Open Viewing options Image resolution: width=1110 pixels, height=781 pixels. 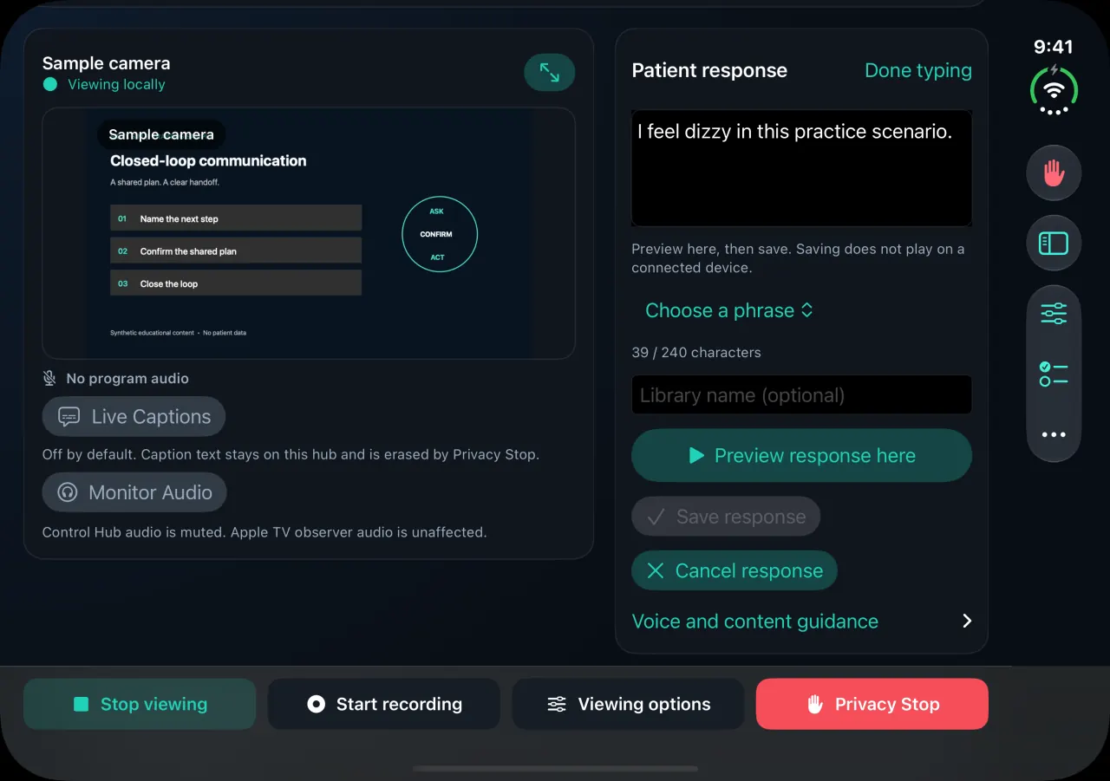[629, 704]
